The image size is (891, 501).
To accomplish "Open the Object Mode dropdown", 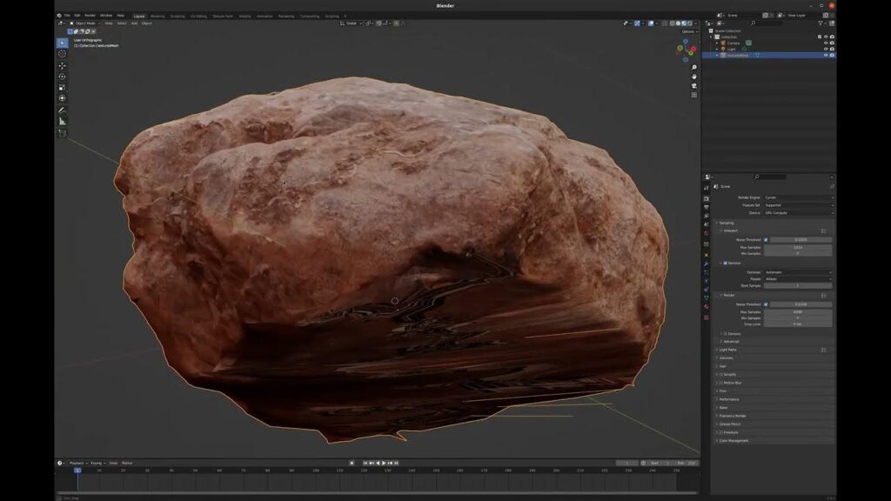I will coord(86,23).
